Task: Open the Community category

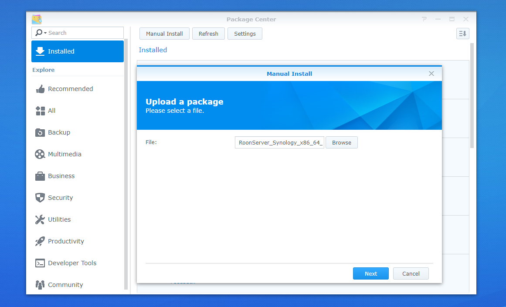Action: pos(65,285)
